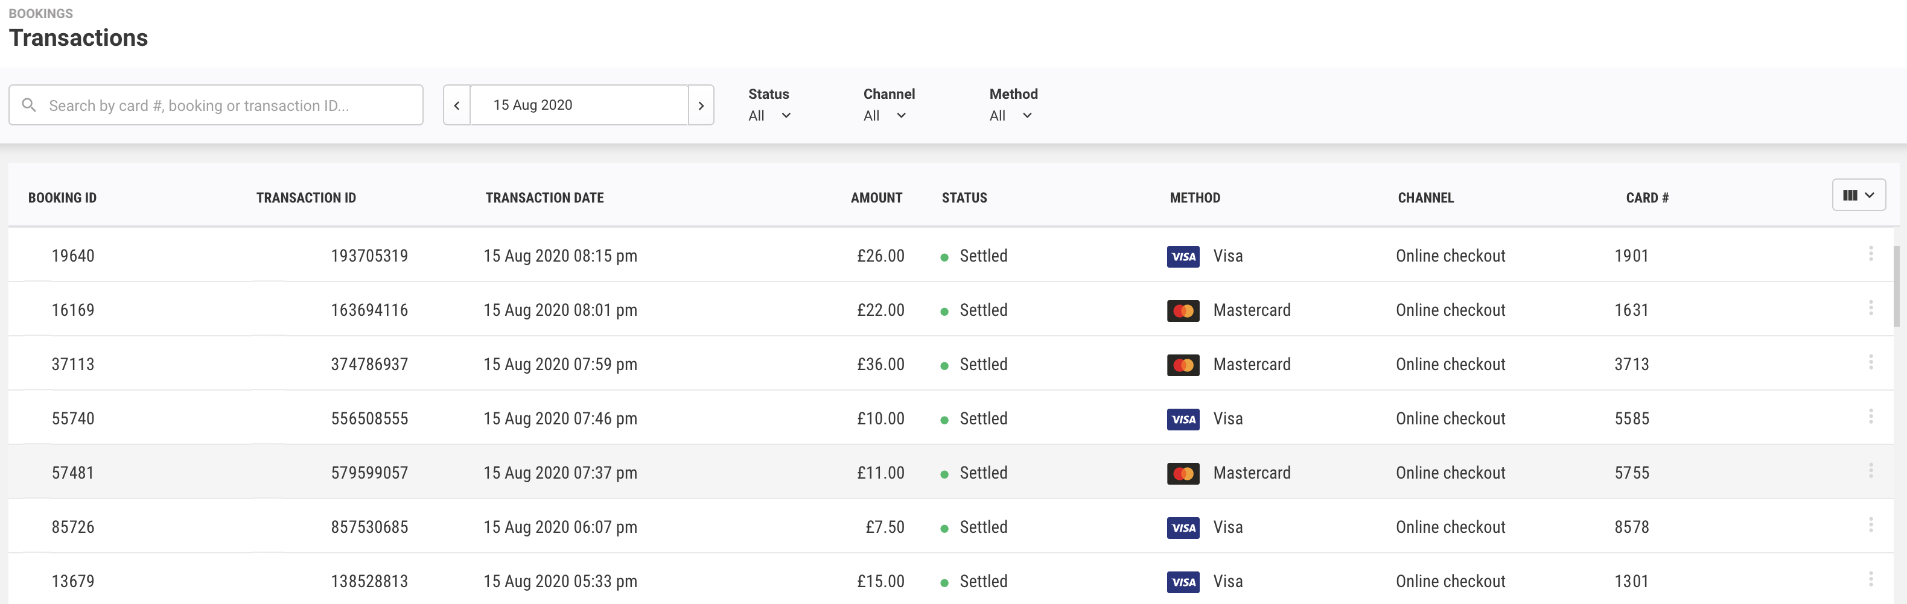Viewport: 1907px width, 604px height.
Task: Advance to next date with right arrow
Action: pos(700,105)
